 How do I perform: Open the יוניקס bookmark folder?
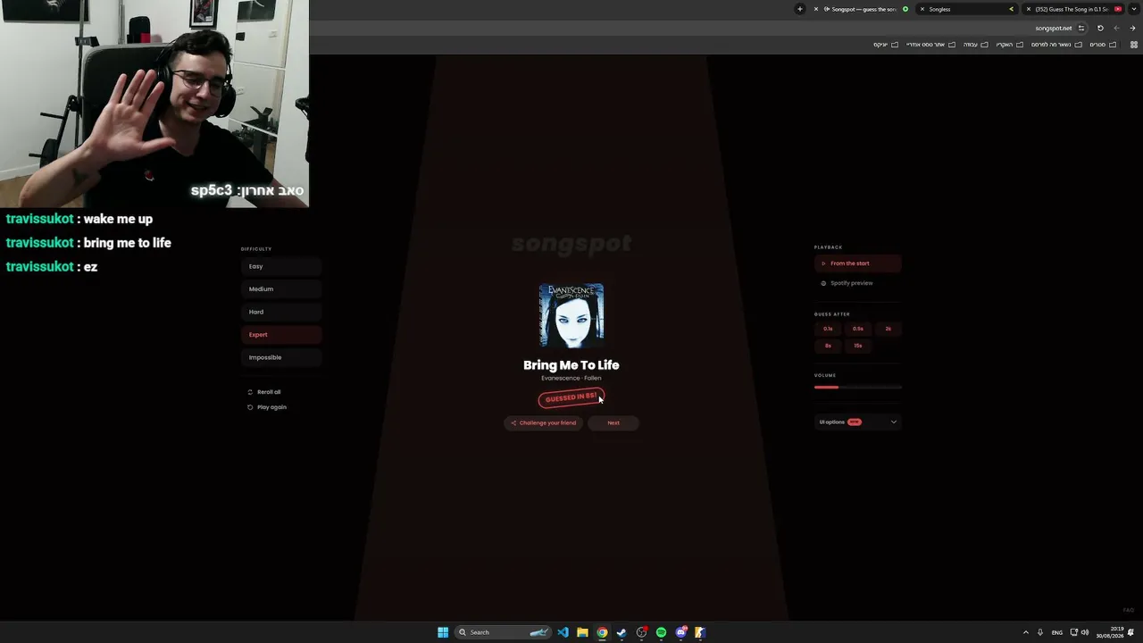[x=886, y=45]
